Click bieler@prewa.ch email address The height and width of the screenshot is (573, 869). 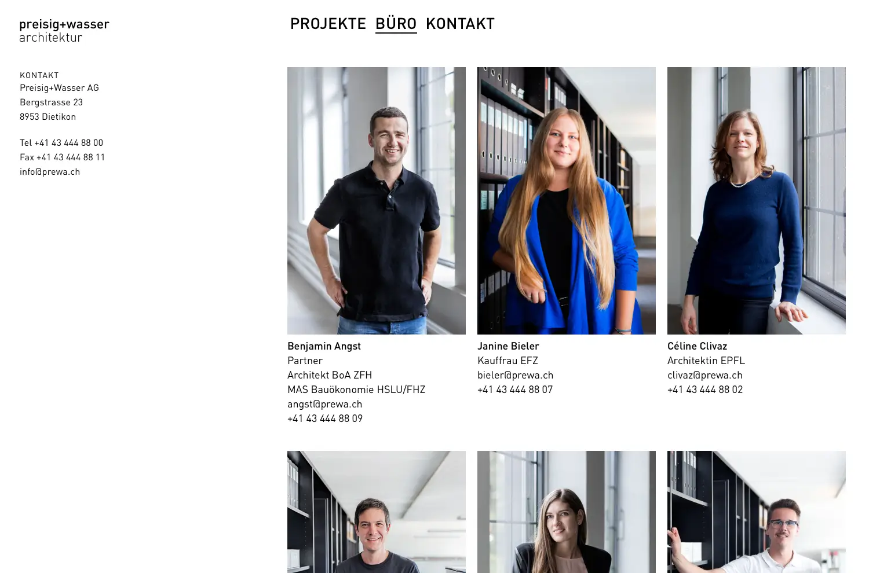(515, 375)
